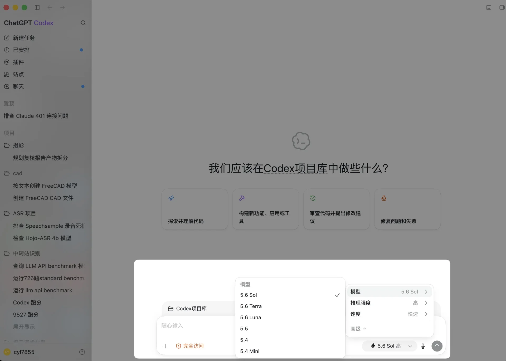Open help via the question mark icon
The height and width of the screenshot is (361, 506).
point(82,352)
